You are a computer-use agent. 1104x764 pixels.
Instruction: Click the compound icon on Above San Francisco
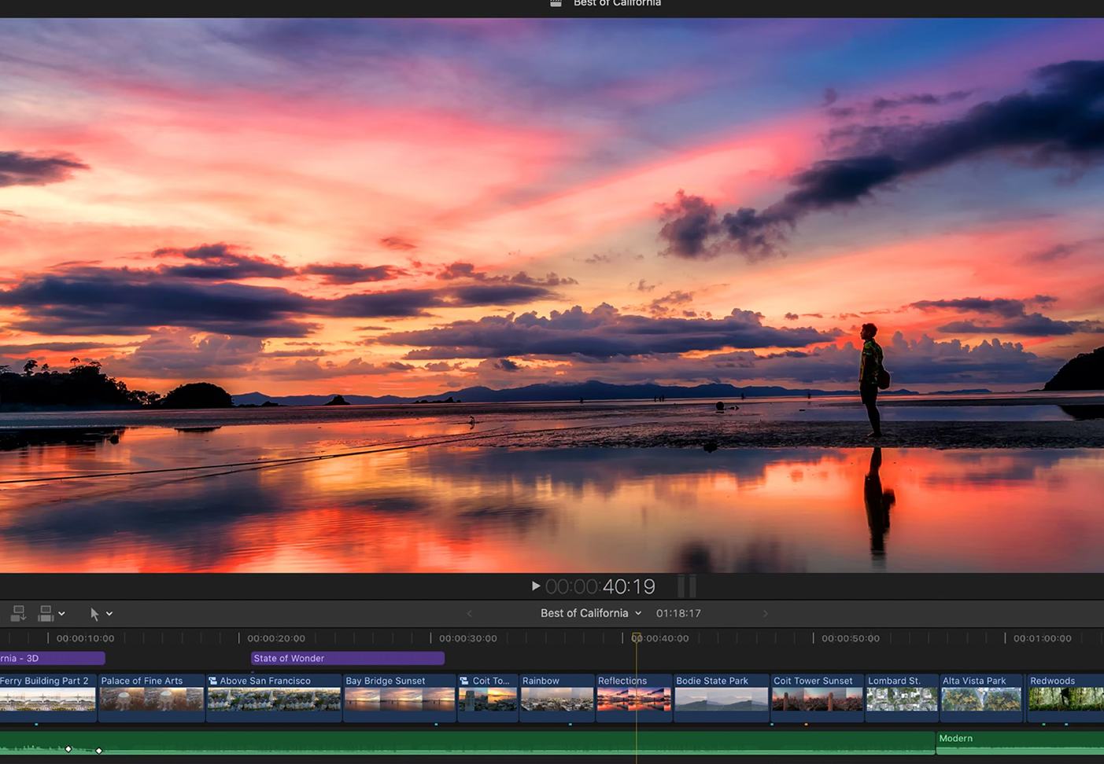[x=212, y=681]
